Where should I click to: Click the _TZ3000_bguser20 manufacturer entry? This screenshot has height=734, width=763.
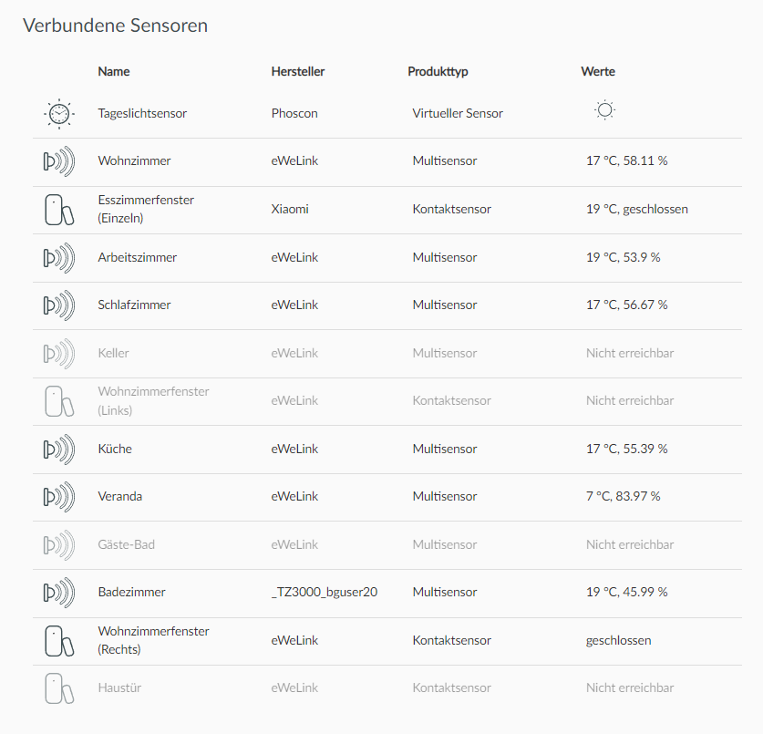tap(322, 592)
